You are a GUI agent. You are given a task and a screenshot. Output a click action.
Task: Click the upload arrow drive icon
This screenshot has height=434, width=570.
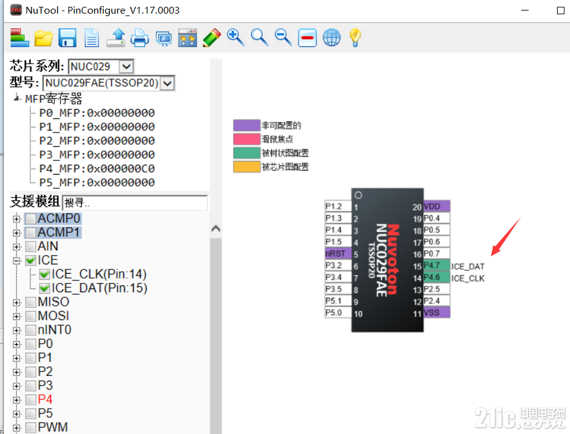click(x=116, y=38)
